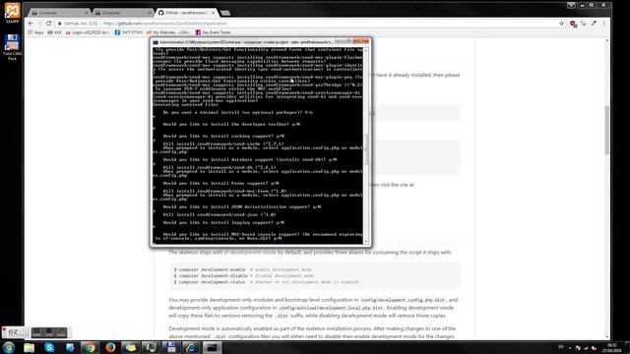Close the GitHub zendframework tab

click(213, 13)
